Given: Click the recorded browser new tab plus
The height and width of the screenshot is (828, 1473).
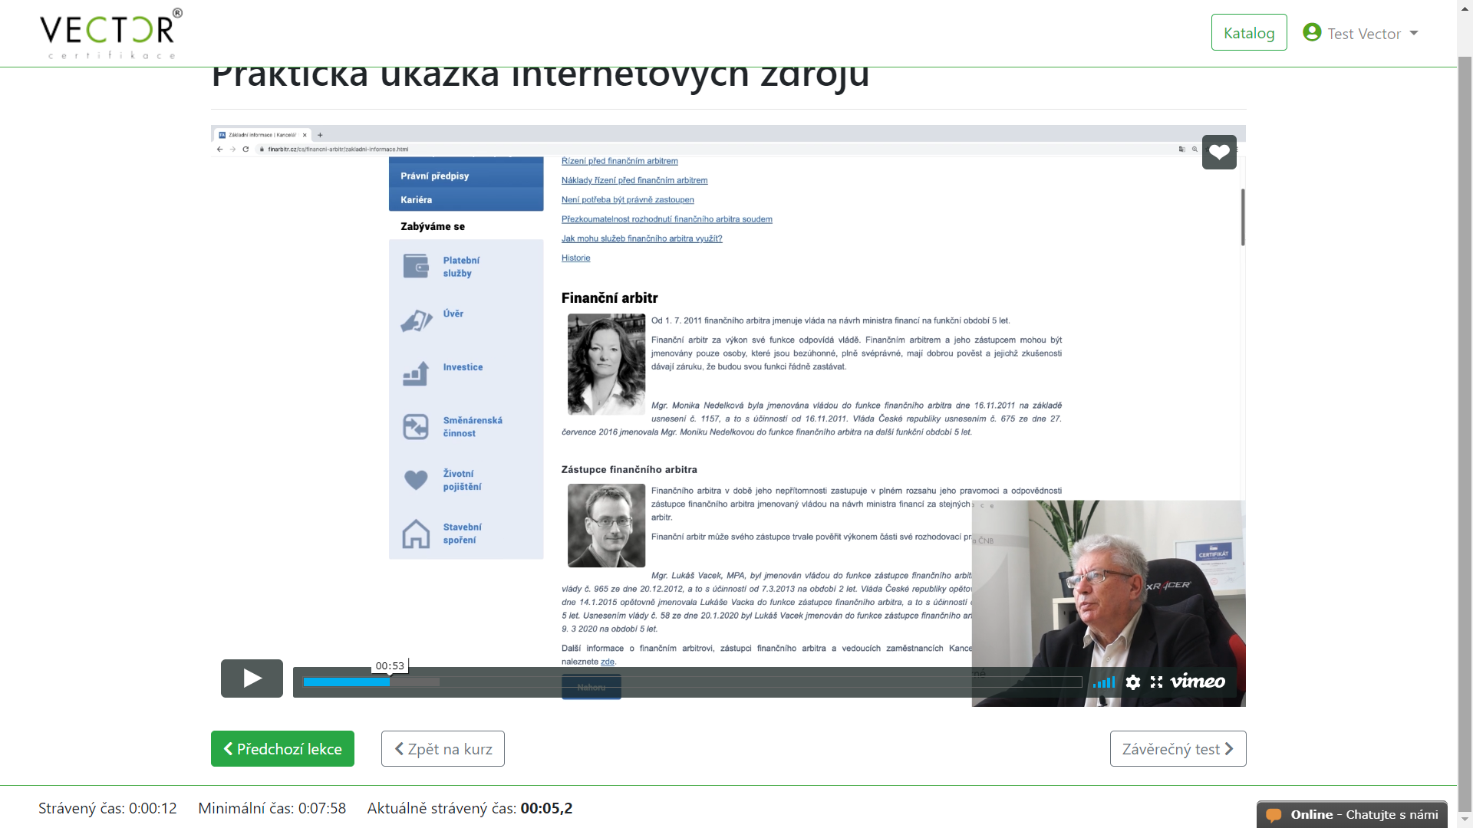Looking at the screenshot, I should [x=320, y=135].
